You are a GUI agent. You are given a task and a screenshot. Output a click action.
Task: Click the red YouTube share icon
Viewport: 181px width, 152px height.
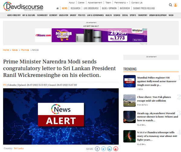116,149
